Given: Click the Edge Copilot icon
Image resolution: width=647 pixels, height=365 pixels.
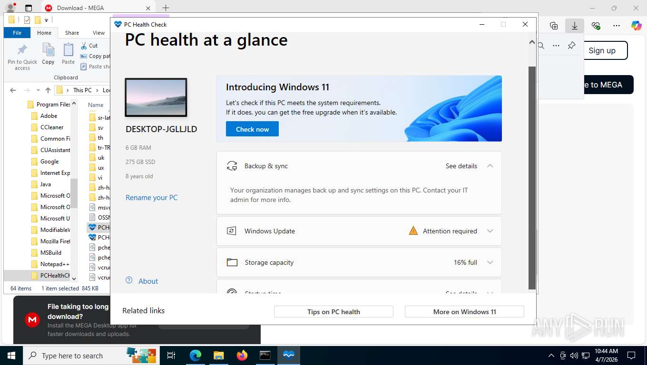Looking at the screenshot, I should [636, 26].
